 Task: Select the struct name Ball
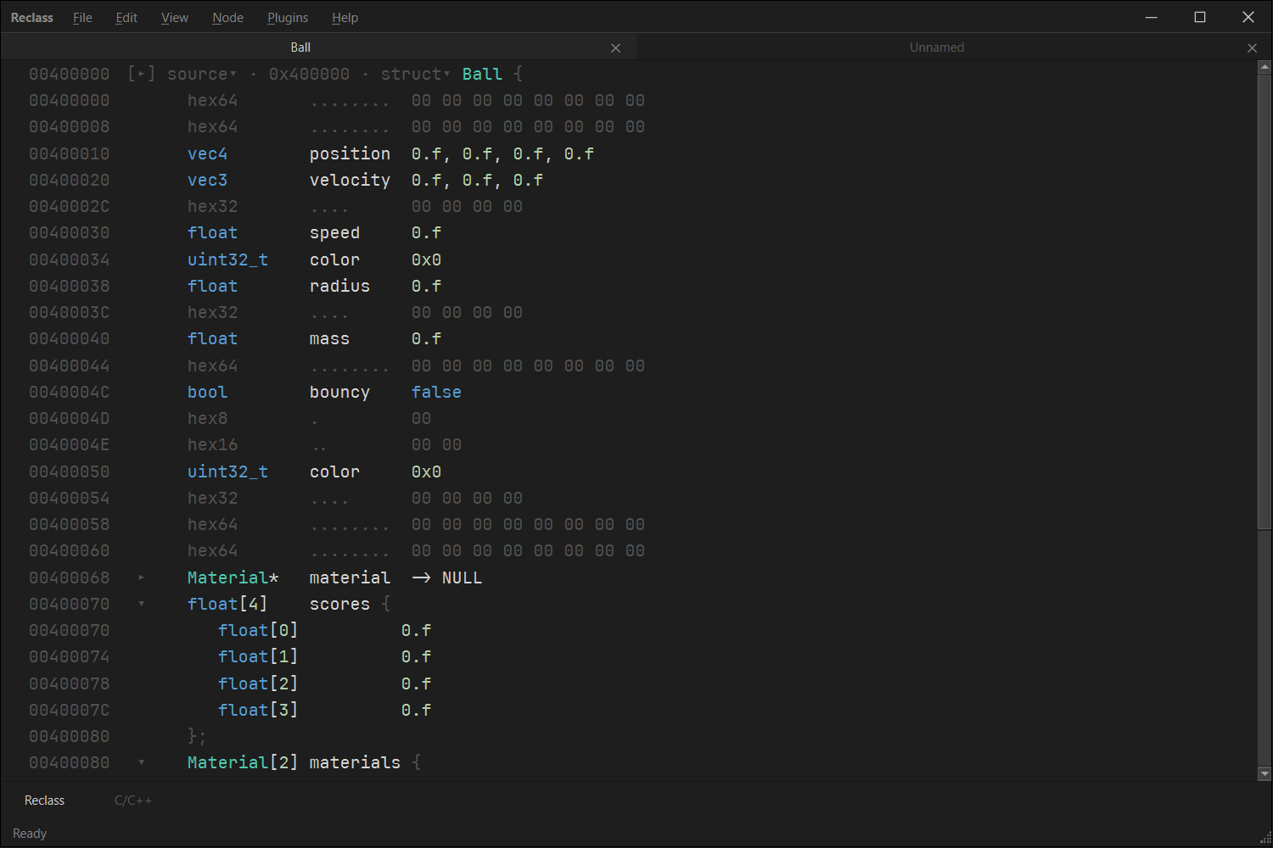pyautogui.click(x=482, y=74)
